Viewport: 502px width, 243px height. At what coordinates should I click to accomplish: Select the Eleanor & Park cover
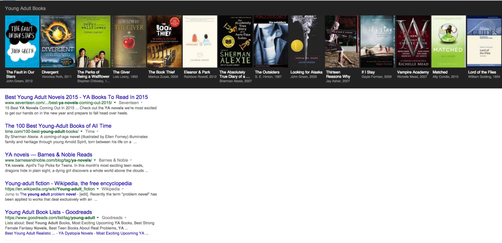point(200,41)
